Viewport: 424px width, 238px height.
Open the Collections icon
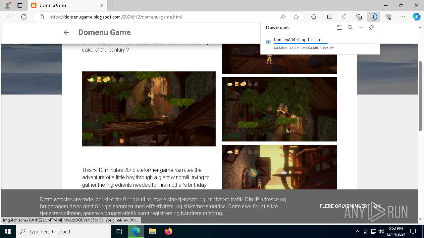[x=359, y=17]
